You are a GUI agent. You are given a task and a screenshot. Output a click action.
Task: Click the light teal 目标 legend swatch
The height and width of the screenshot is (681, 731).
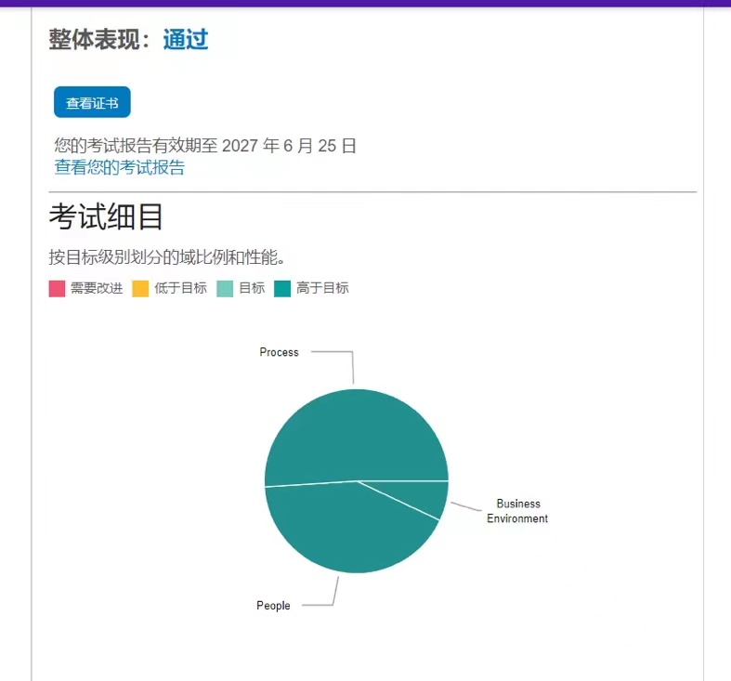pyautogui.click(x=225, y=289)
